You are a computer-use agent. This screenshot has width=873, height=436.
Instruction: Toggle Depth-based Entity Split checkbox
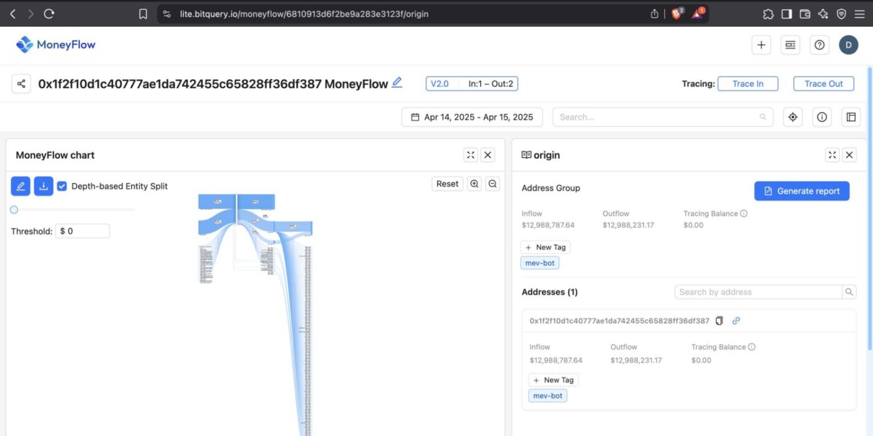[x=62, y=186]
